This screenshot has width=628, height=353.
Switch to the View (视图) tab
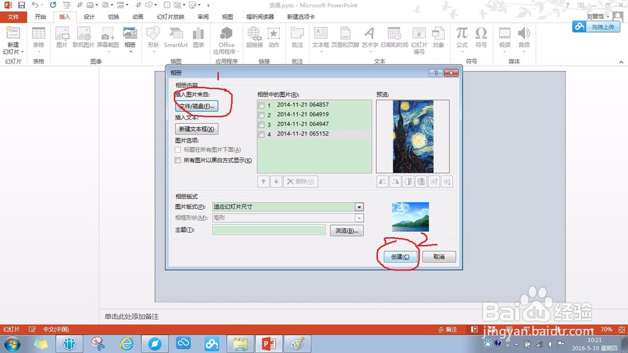(x=227, y=17)
